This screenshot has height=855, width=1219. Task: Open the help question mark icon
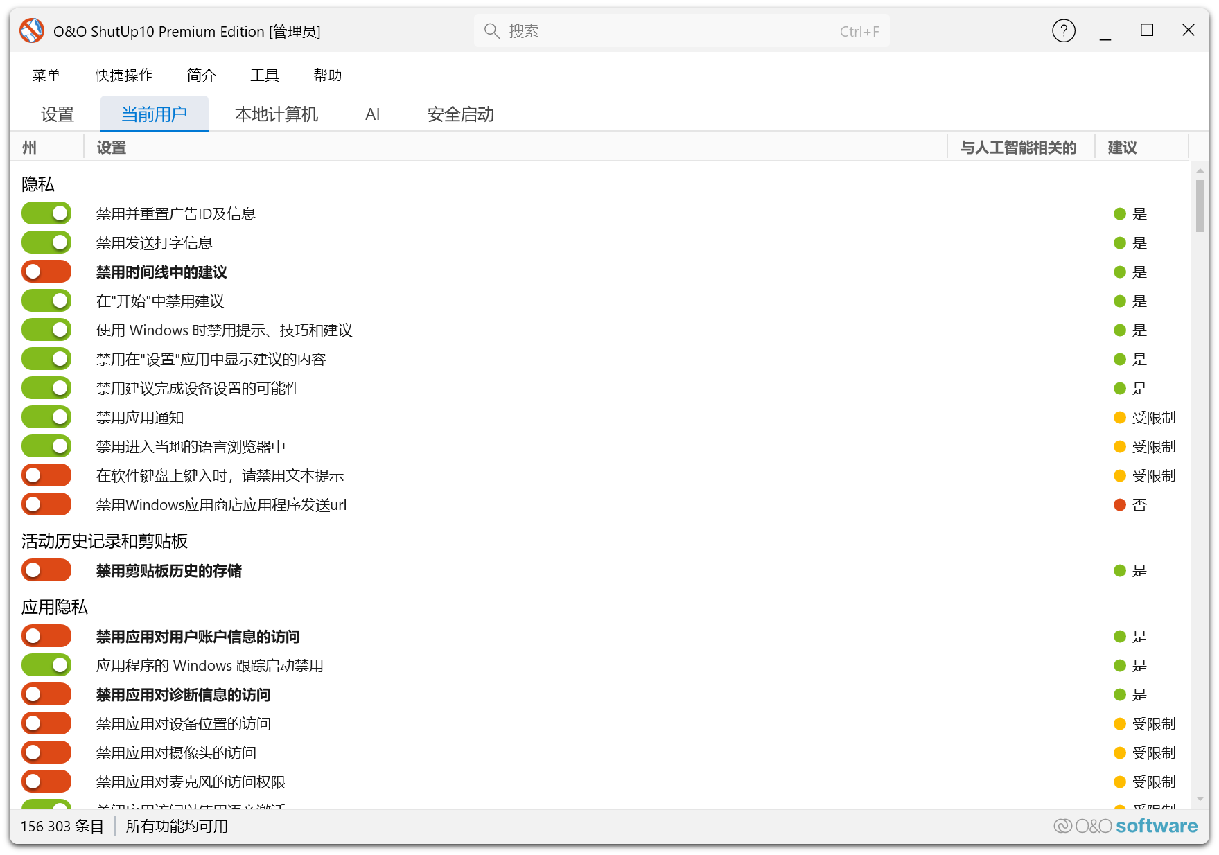click(1064, 30)
